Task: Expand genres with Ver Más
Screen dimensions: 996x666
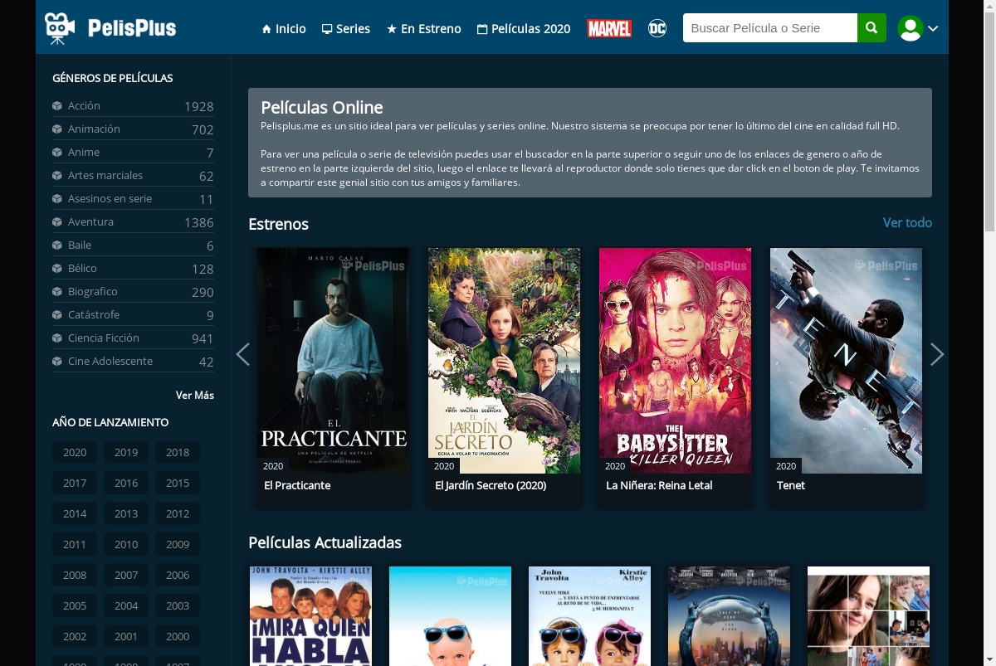Action: pyautogui.click(x=195, y=396)
